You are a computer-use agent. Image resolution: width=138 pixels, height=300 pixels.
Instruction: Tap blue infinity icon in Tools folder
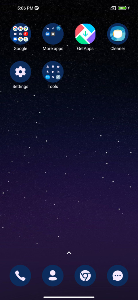tap(47, 77)
